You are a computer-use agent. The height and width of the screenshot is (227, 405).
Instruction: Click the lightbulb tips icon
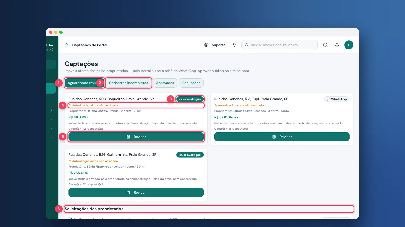click(234, 45)
